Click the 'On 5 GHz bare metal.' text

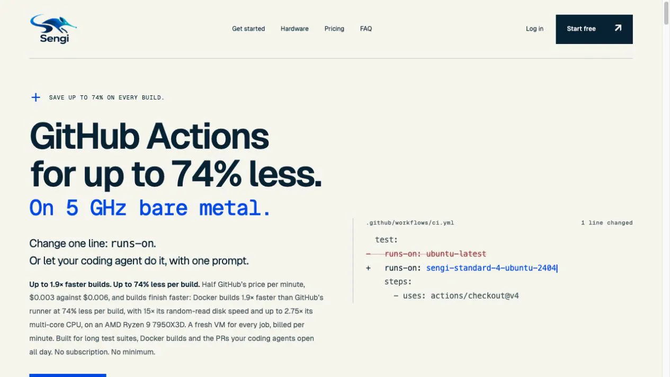point(150,208)
